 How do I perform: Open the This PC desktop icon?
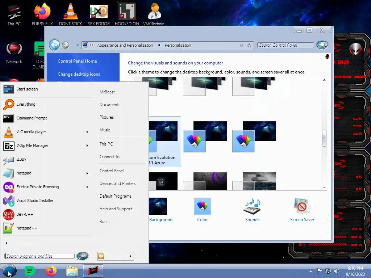click(x=14, y=14)
